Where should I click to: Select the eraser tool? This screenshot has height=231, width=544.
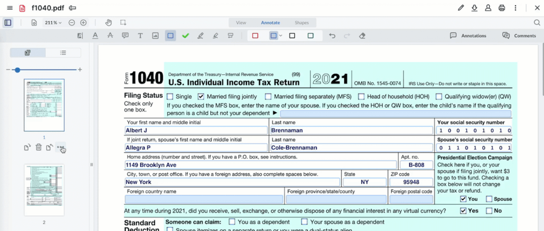coord(362,36)
